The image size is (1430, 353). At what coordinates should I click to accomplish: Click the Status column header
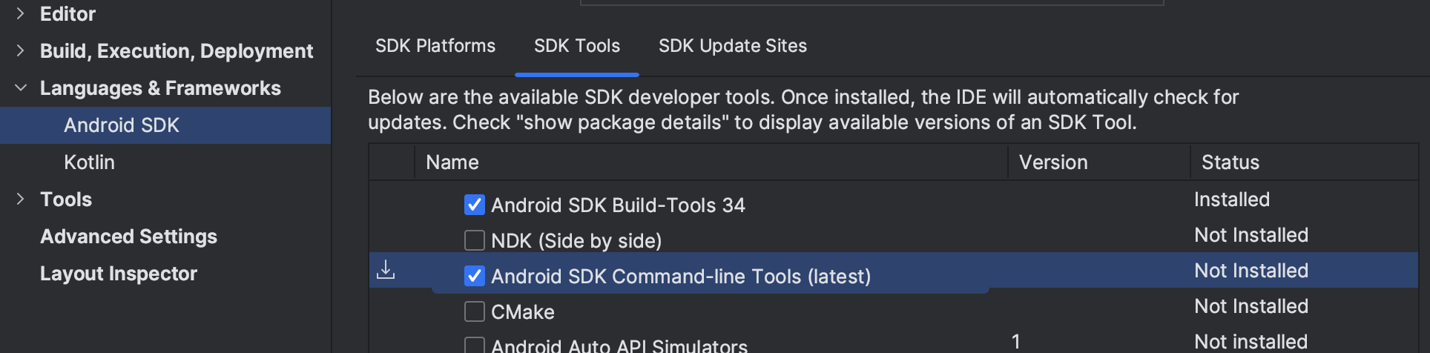(1230, 162)
